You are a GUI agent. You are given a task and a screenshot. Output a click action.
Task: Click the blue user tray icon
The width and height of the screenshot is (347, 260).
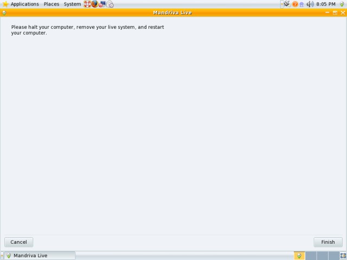coord(301,4)
